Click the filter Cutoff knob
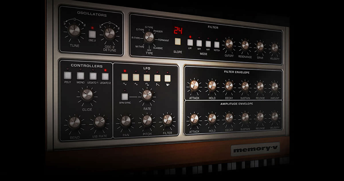This screenshot has width=344, height=181. 229,44
